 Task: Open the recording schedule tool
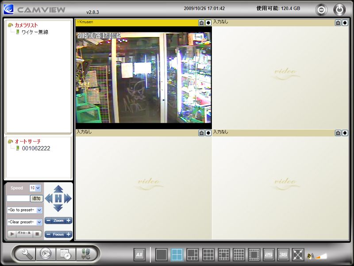point(65,254)
